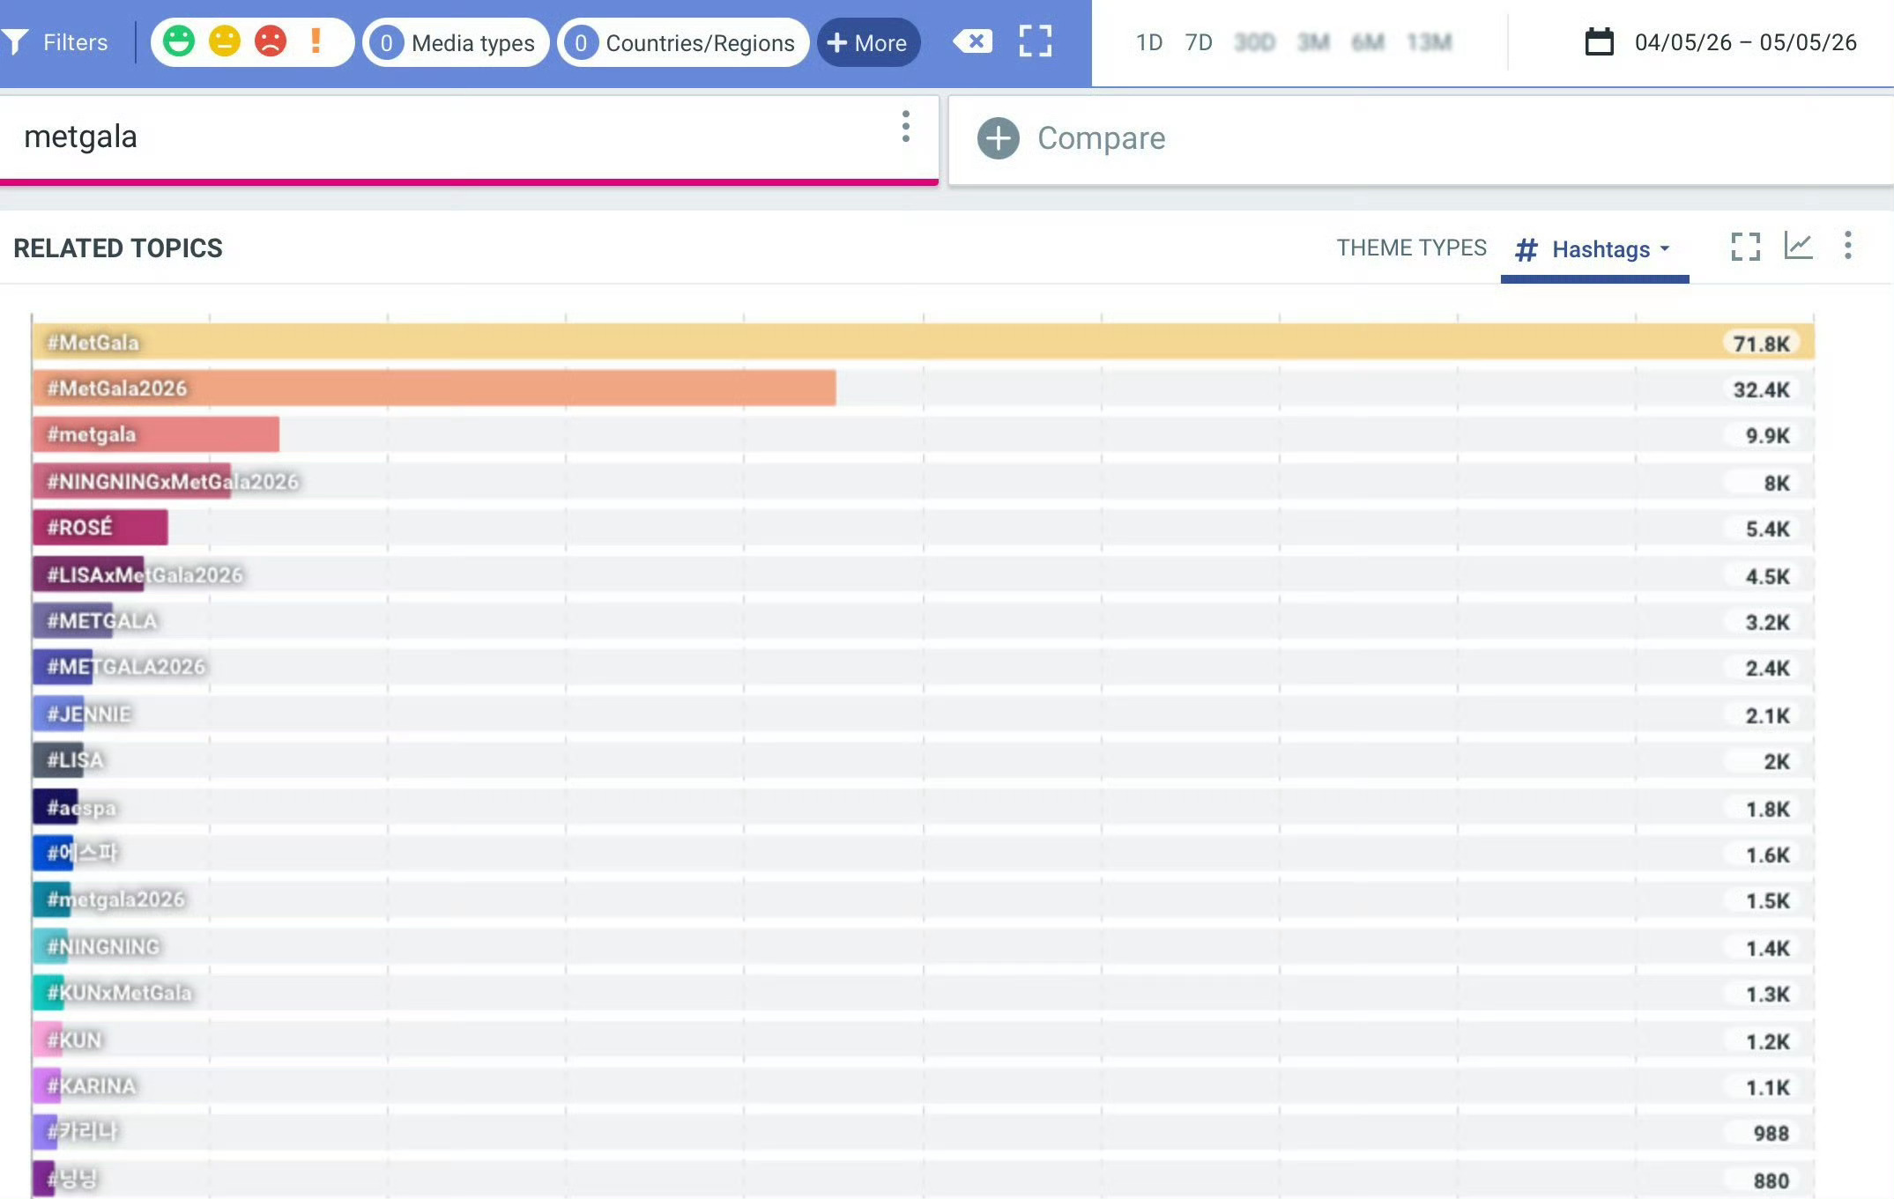This screenshot has height=1199, width=1894.
Task: Open the metgala query options menu
Action: 905,127
